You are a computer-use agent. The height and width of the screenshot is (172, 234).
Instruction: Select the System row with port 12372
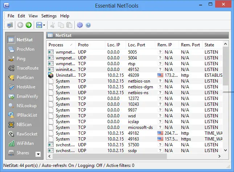click(x=135, y=98)
